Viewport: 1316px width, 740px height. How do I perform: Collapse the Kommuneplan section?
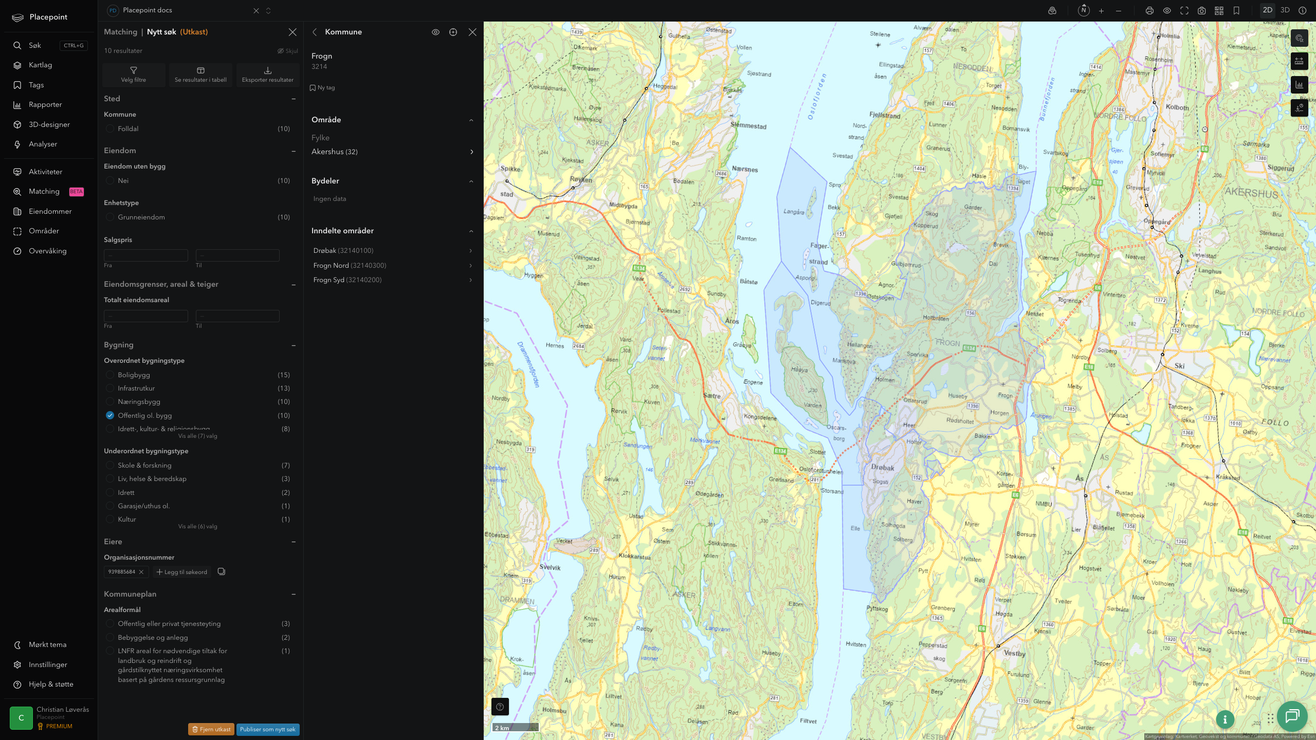point(294,594)
